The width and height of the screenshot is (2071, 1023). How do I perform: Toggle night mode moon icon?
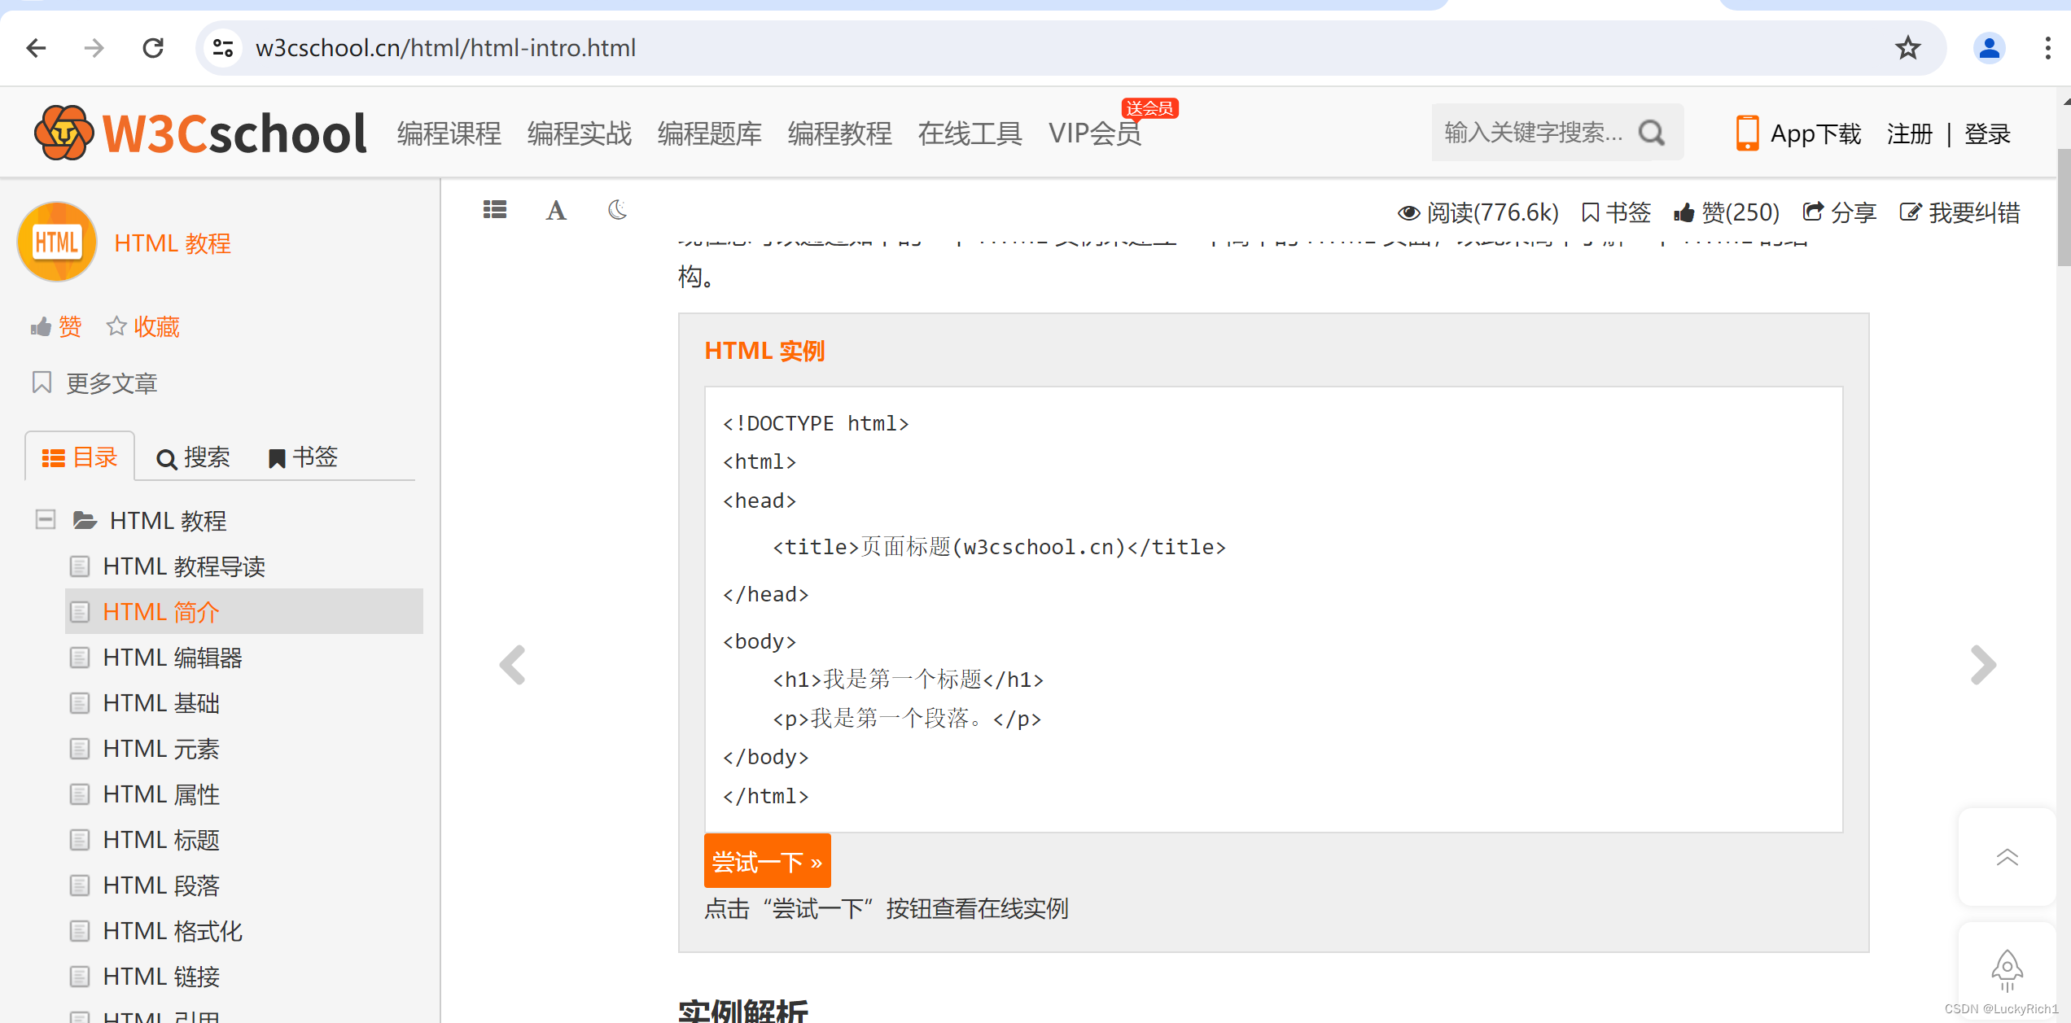(x=618, y=210)
